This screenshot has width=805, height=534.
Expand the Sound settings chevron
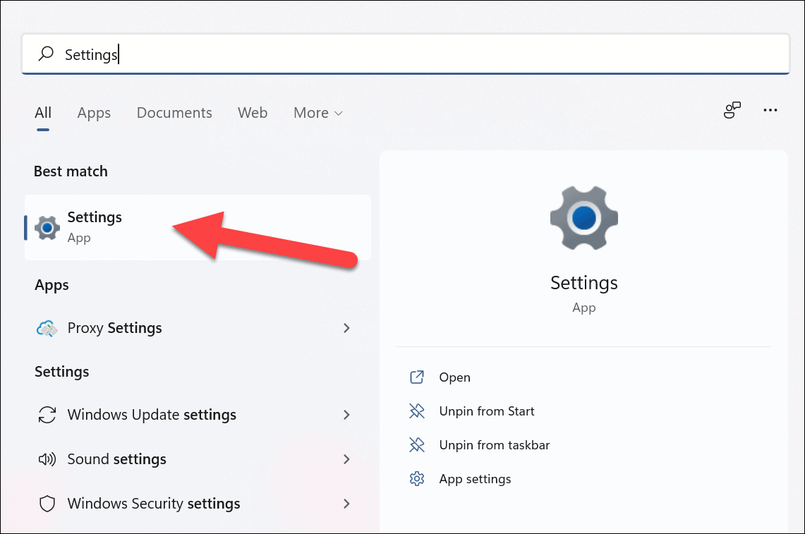[346, 459]
